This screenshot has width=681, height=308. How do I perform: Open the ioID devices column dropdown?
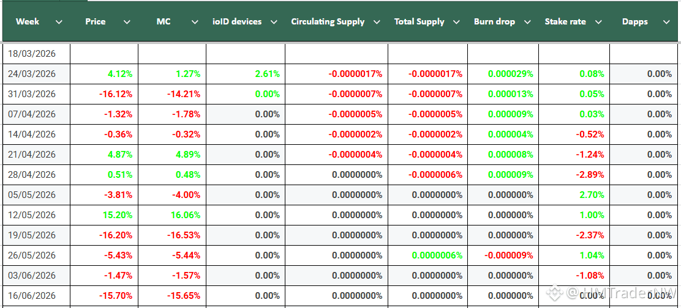tap(274, 22)
